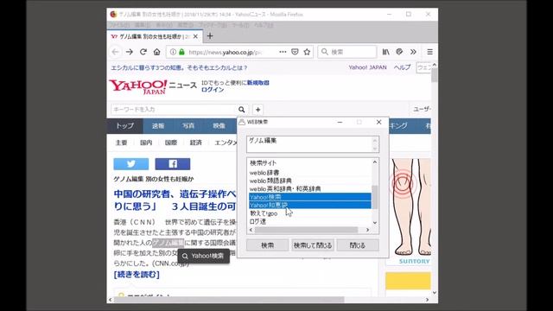The image size is (553, 311).
Task: Click the 検索 button in WEB検索 dialog
Action: [267, 245]
